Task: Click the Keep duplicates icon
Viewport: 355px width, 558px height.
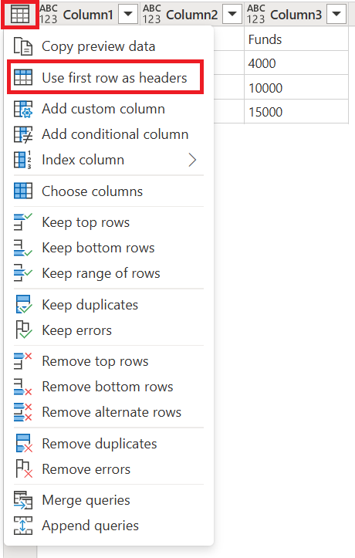Action: tap(23, 305)
